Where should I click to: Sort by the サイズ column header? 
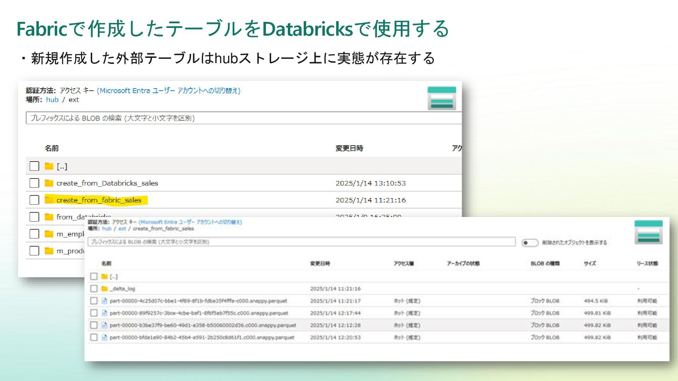coord(590,264)
